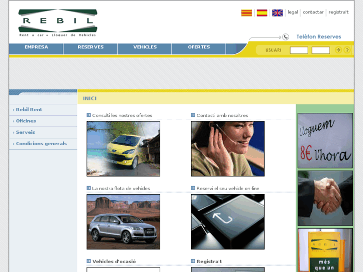The width and height of the screenshot is (363, 272).
Task: Click the yellow Rebil més que un banner
Action: 325,250
